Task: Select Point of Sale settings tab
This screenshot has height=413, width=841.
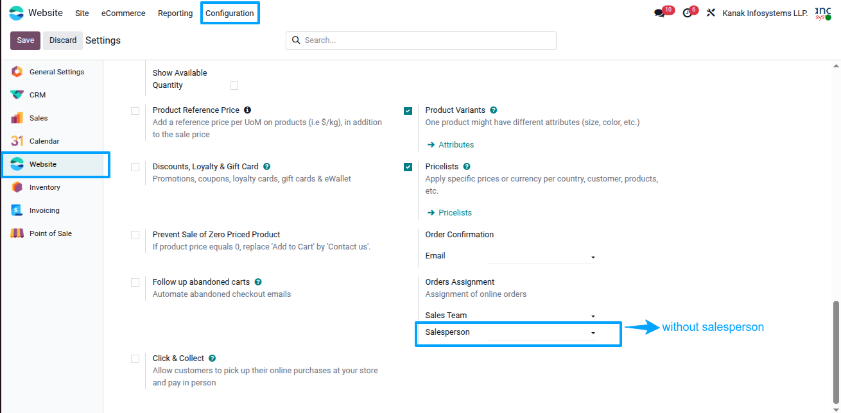Action: click(52, 233)
